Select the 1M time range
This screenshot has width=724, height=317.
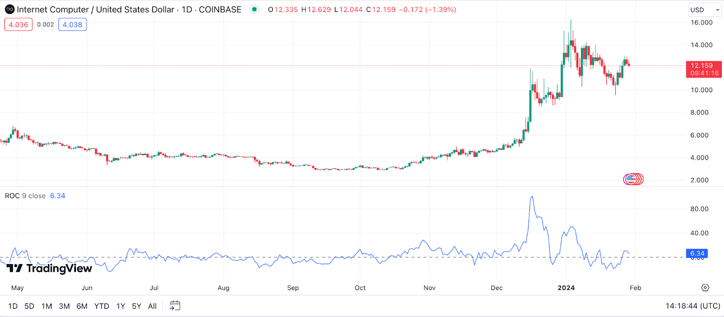click(47, 306)
